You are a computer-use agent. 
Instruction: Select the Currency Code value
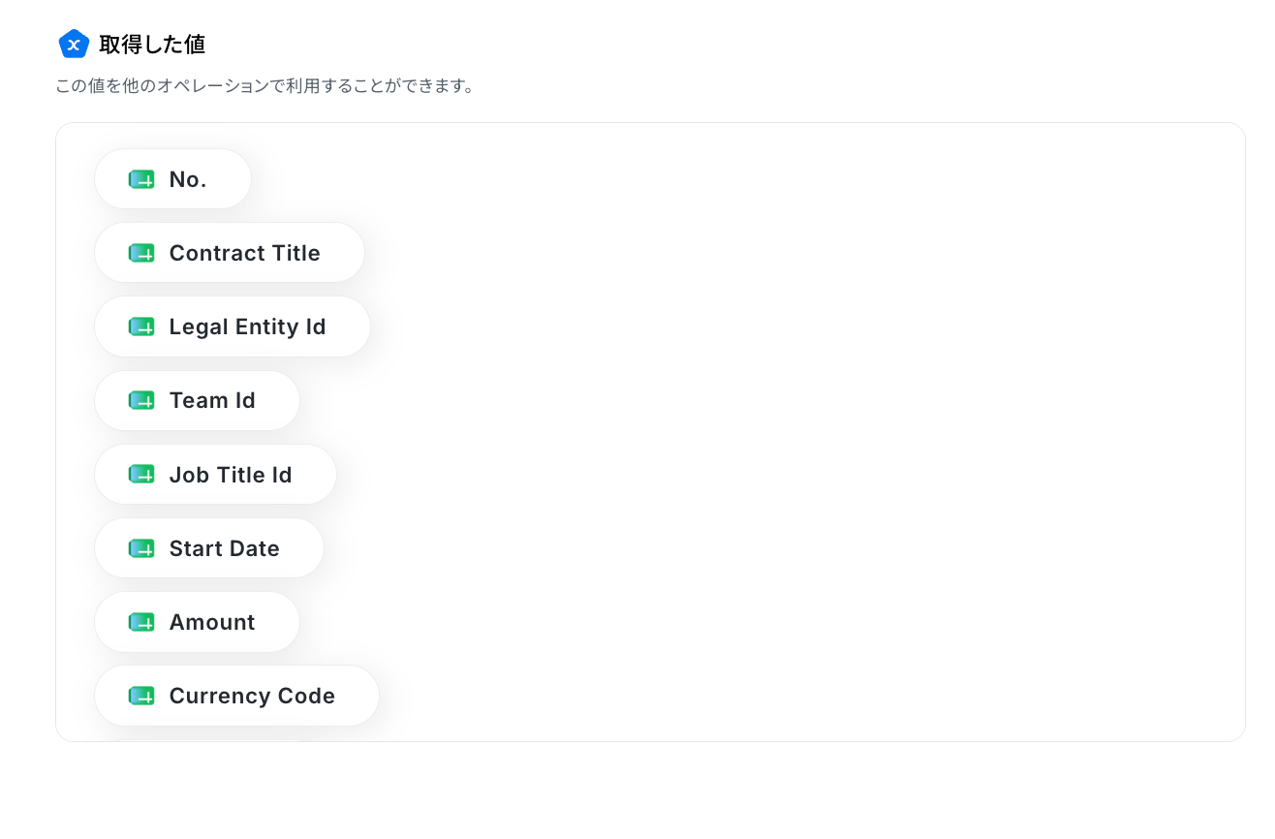tap(236, 696)
